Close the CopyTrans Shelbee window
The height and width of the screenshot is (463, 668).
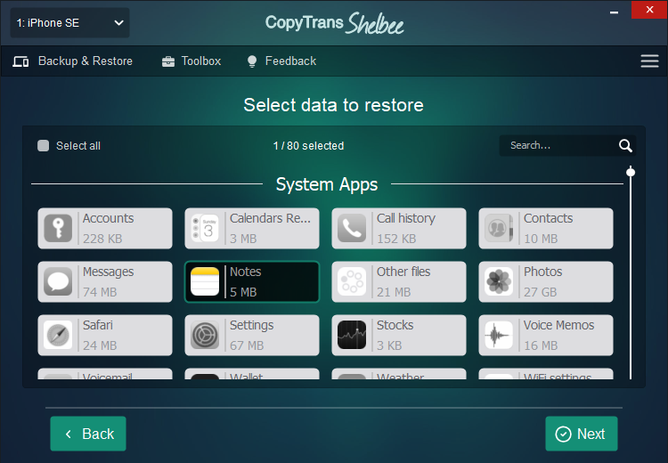click(x=649, y=10)
